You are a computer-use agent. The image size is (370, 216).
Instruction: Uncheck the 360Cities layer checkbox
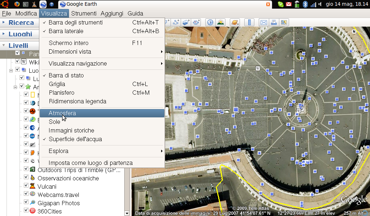point(26,210)
